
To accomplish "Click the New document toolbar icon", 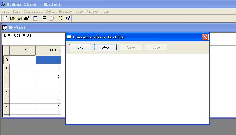I will point(6,18).
